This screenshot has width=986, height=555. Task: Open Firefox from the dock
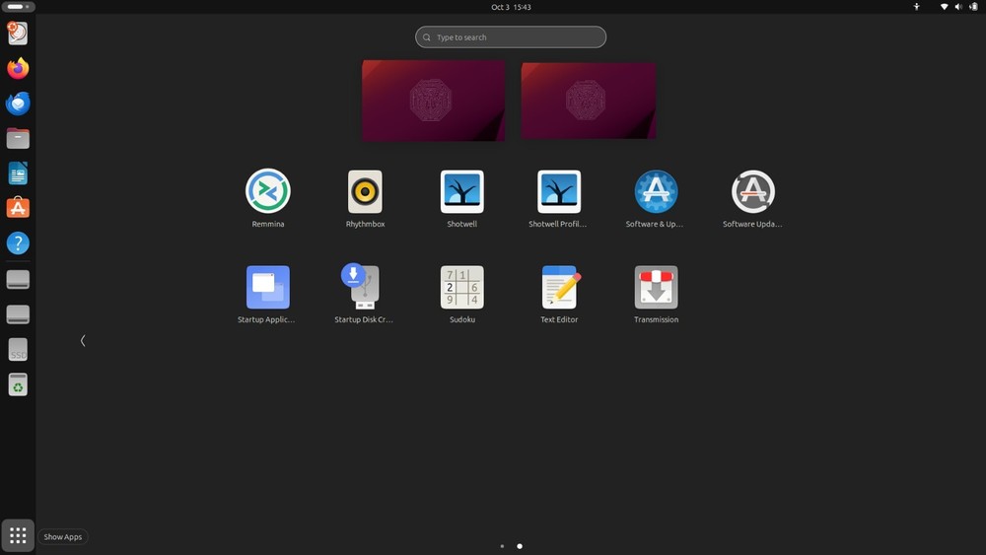pos(18,68)
